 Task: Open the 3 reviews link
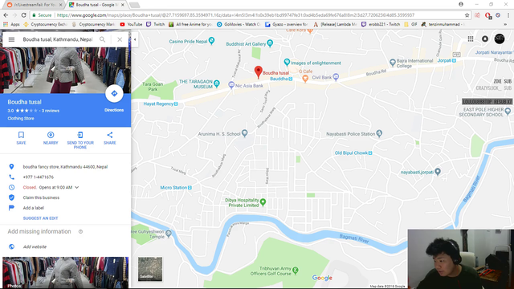(x=51, y=111)
